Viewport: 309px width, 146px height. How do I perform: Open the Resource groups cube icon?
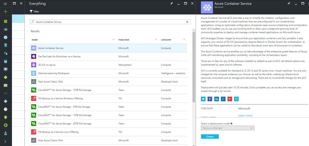click(x=5, y=29)
